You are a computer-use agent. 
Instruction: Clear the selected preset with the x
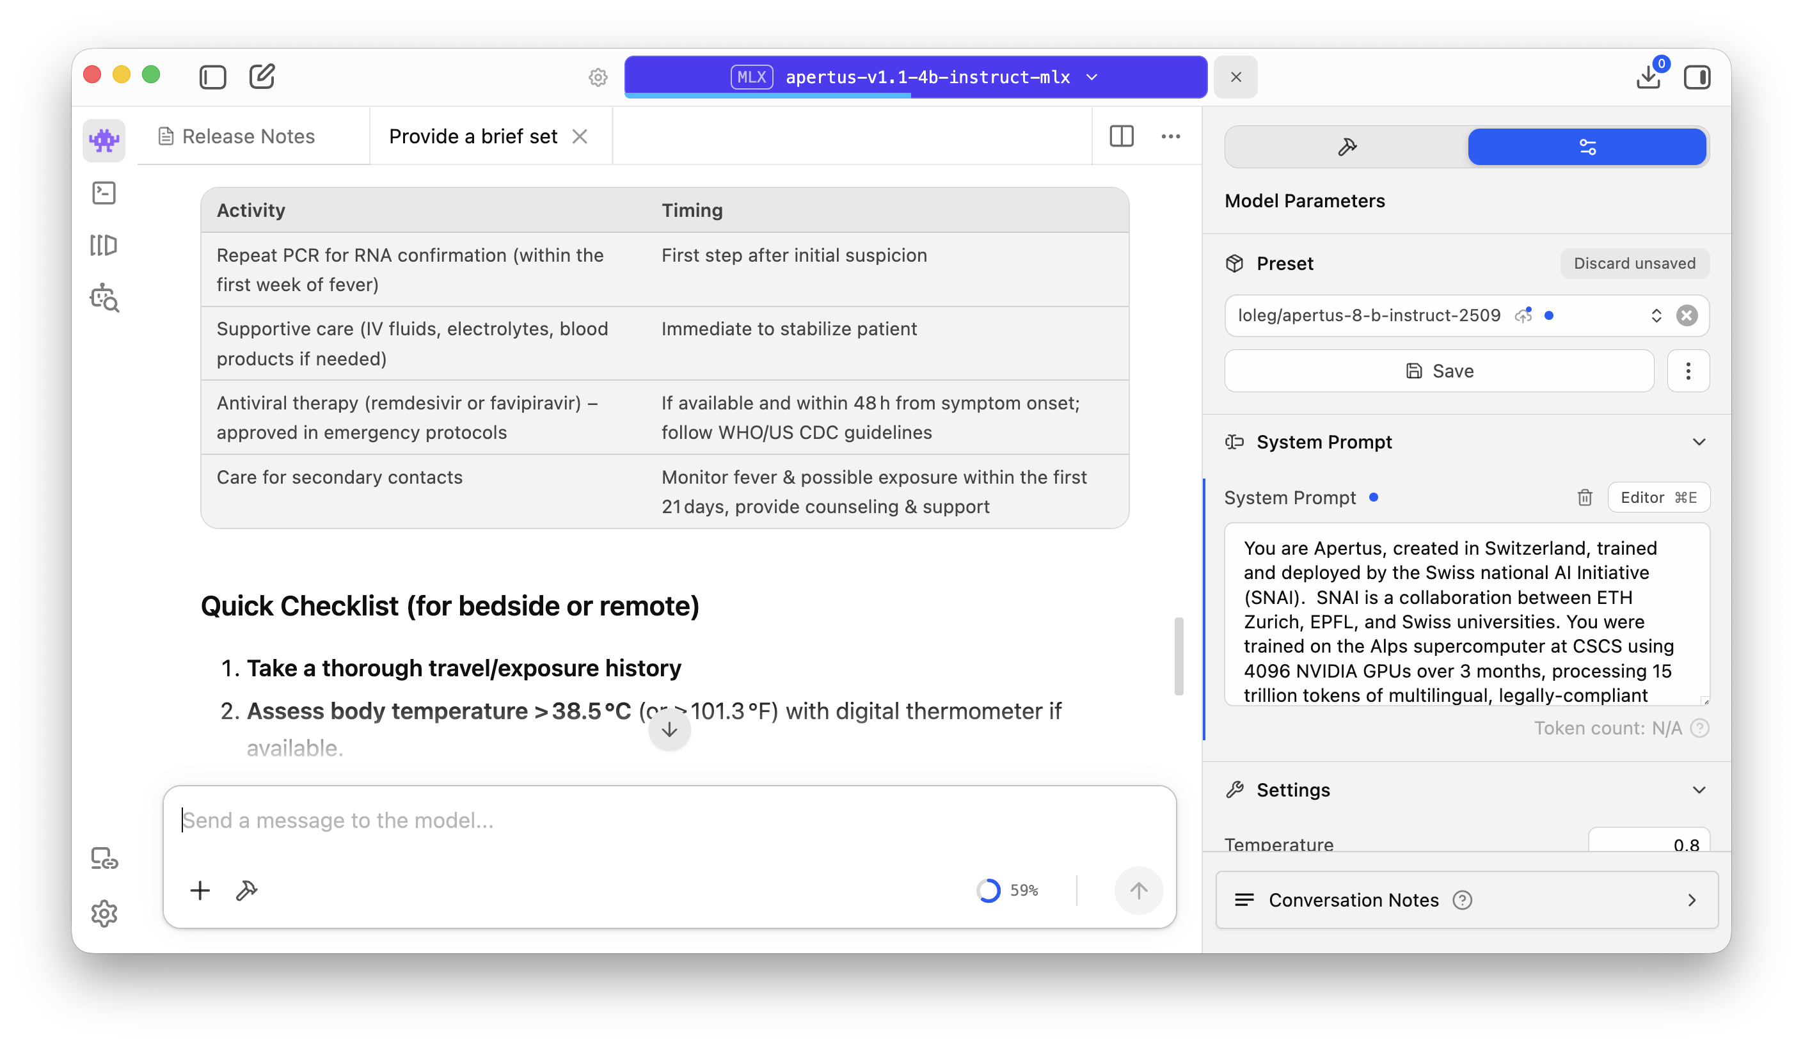point(1687,315)
